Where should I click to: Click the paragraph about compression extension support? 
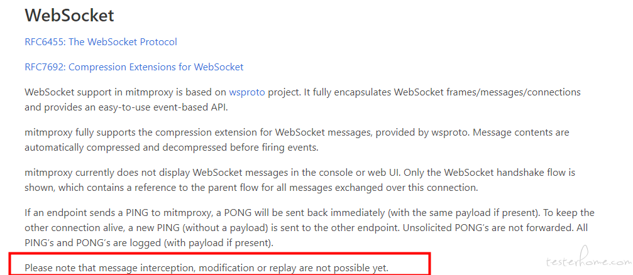[297, 140]
